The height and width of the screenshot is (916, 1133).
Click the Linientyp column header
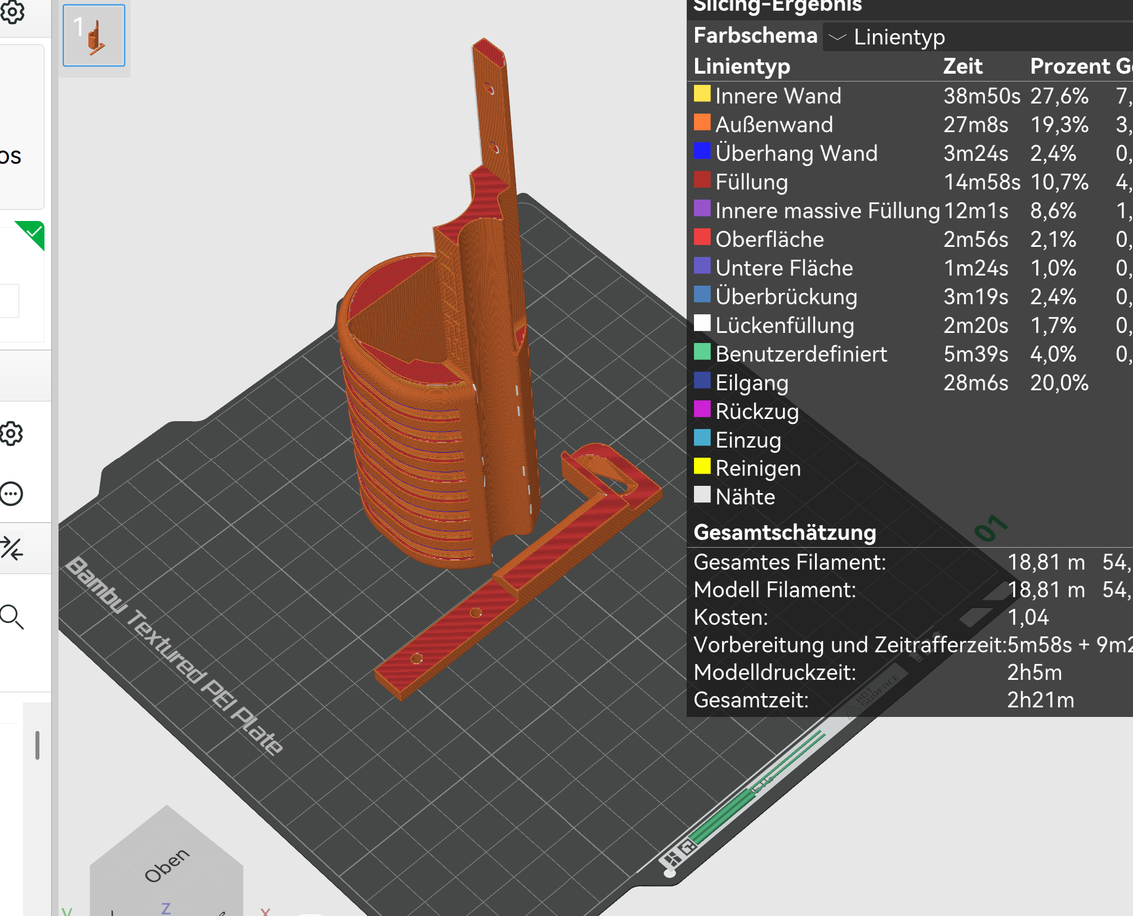pyautogui.click(x=742, y=66)
